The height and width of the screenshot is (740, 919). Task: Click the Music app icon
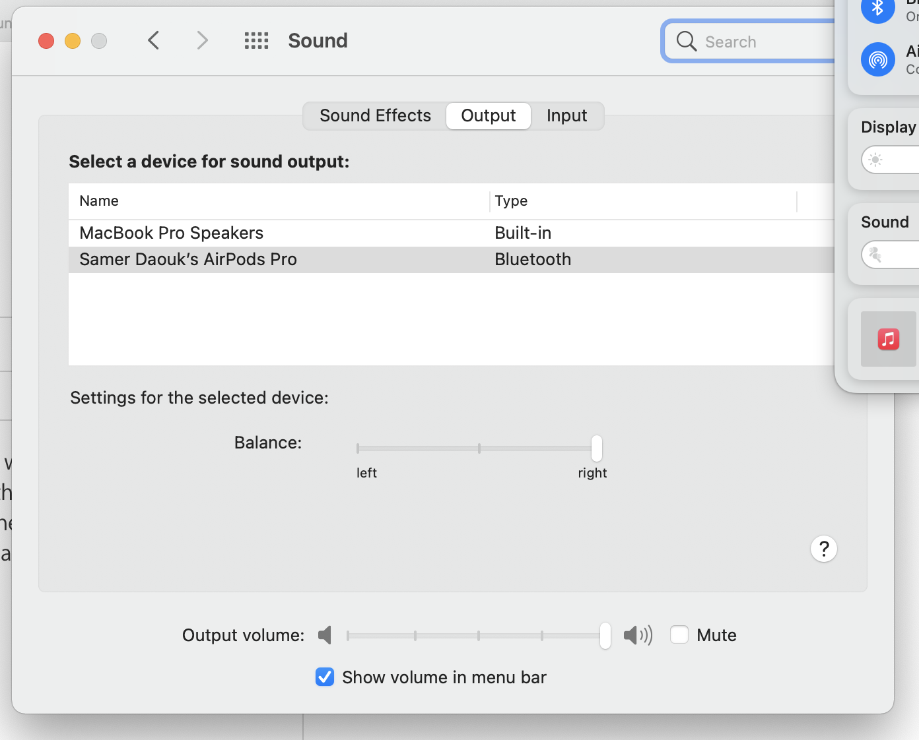[x=888, y=339]
